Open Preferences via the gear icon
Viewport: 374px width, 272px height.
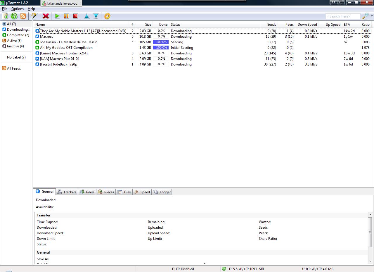click(107, 16)
